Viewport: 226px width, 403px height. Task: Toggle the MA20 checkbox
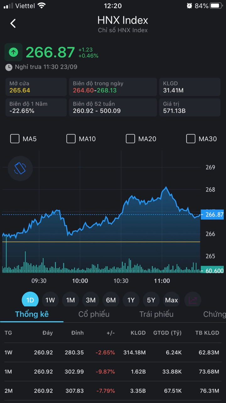[x=130, y=139]
